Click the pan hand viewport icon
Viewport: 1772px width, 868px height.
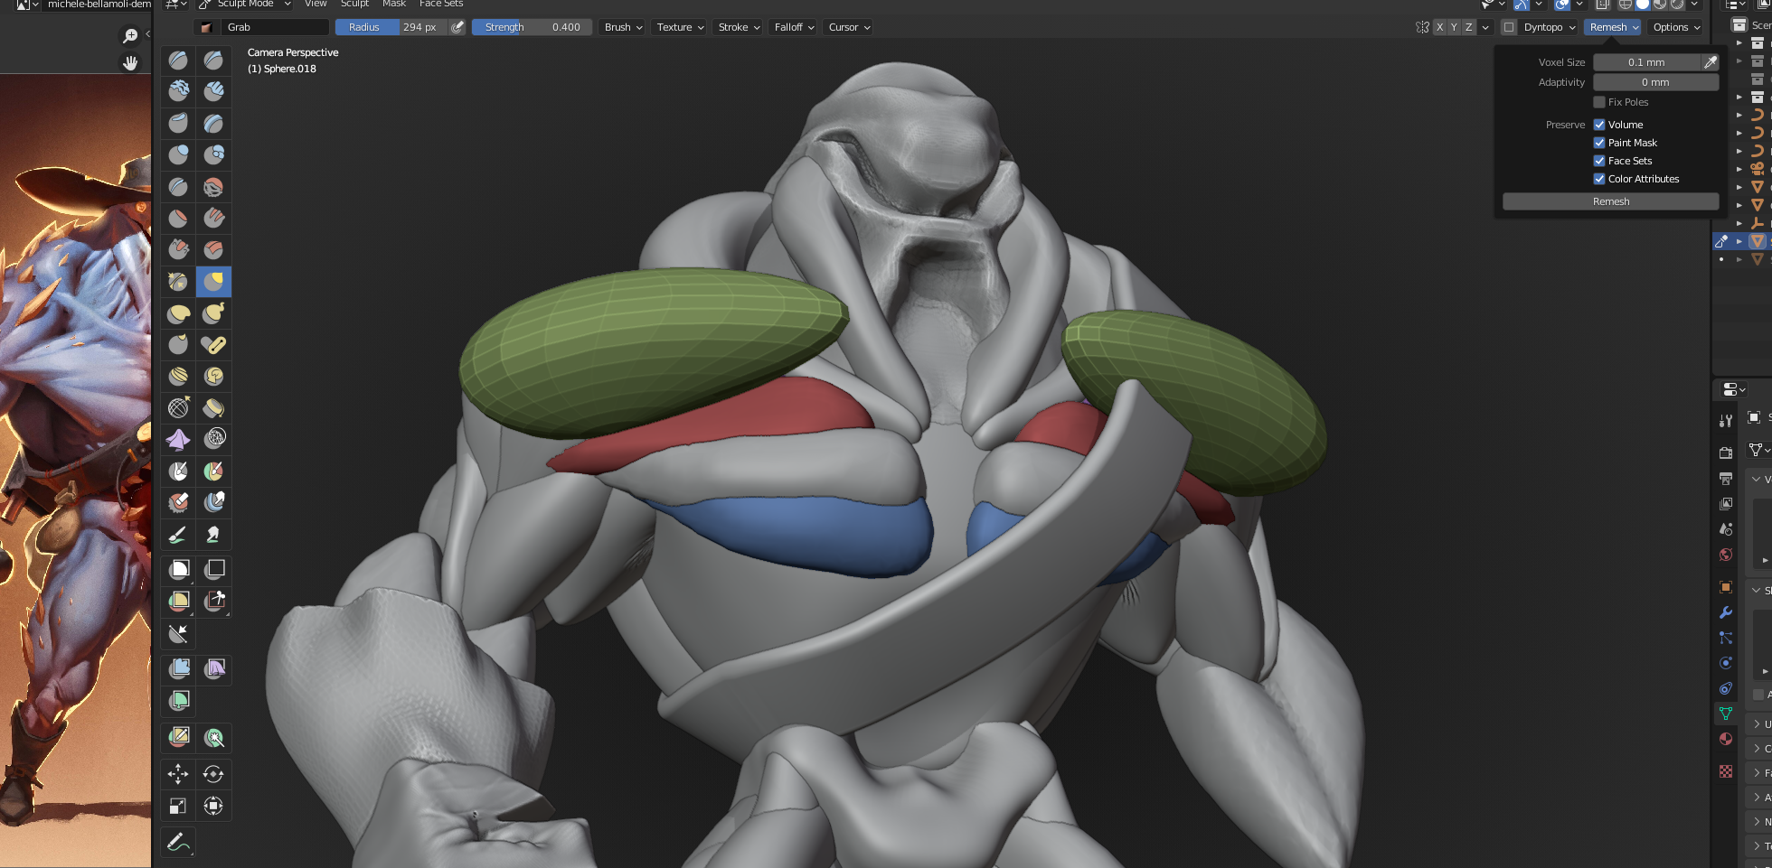[131, 62]
